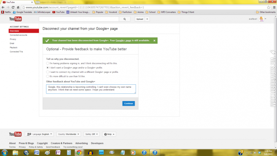Open Audacity headphones taskbar icon
Screen dimensions: 277x156
click(x=91, y=153)
